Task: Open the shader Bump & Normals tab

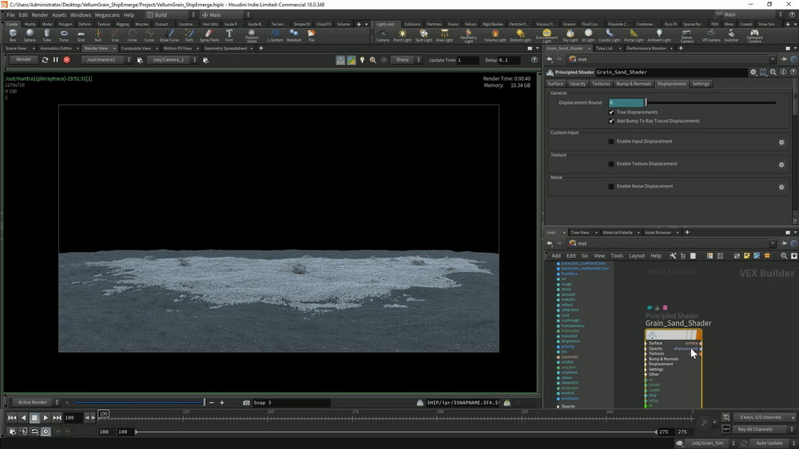Action: click(x=634, y=84)
